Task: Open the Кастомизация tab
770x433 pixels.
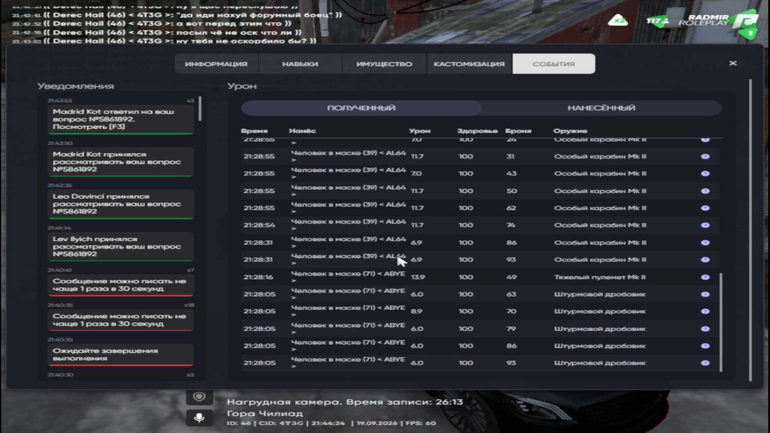Action: pyautogui.click(x=469, y=64)
